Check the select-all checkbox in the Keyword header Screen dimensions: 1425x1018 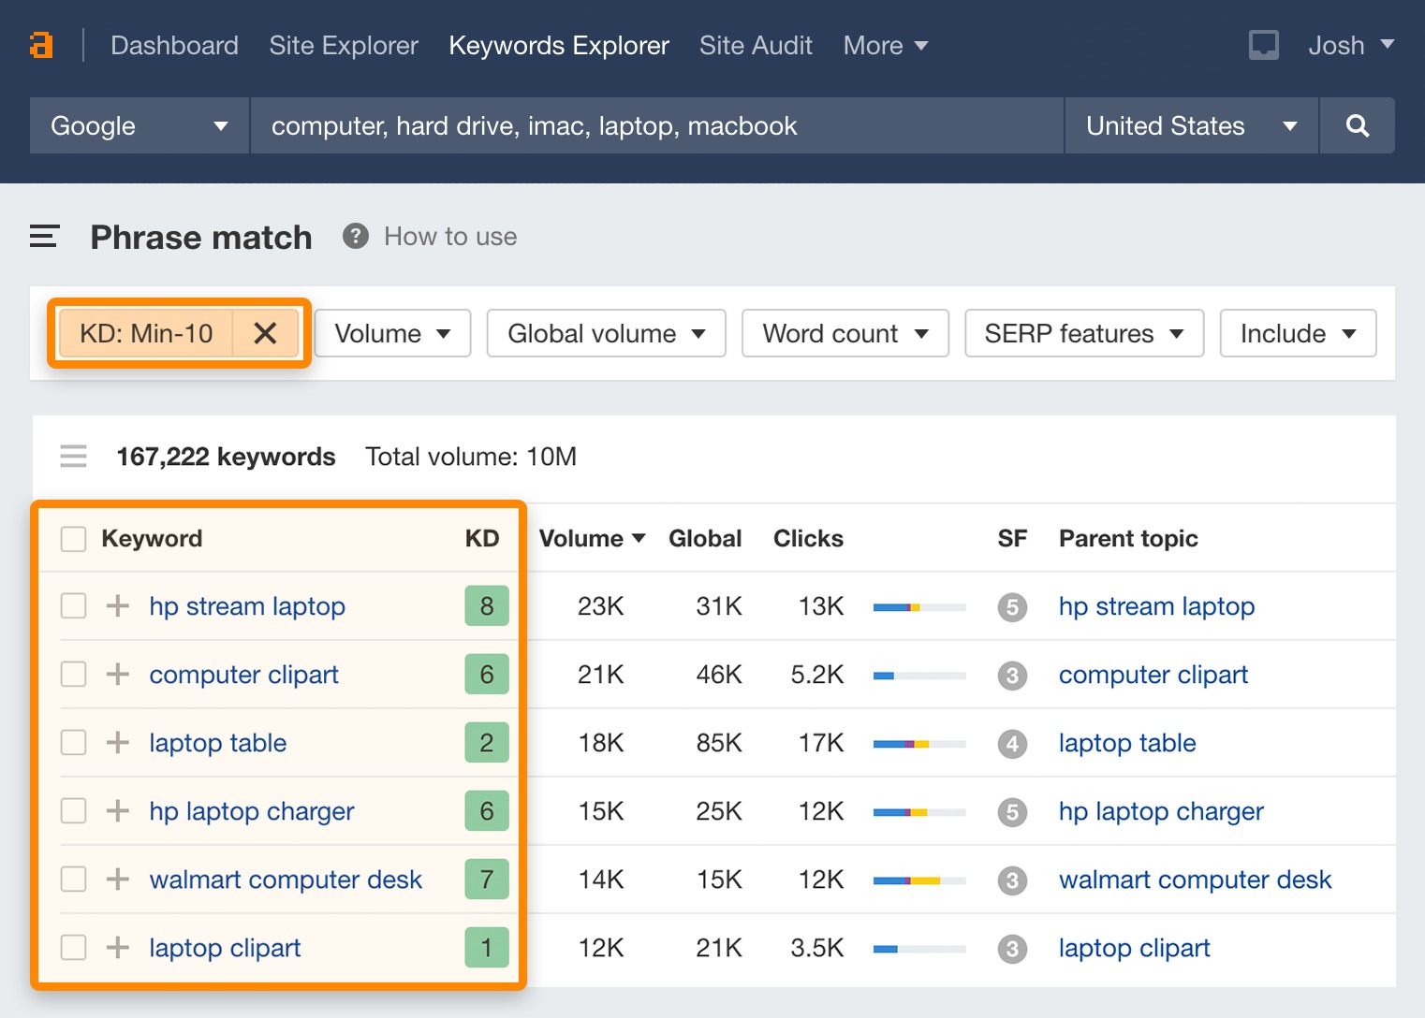pyautogui.click(x=72, y=538)
